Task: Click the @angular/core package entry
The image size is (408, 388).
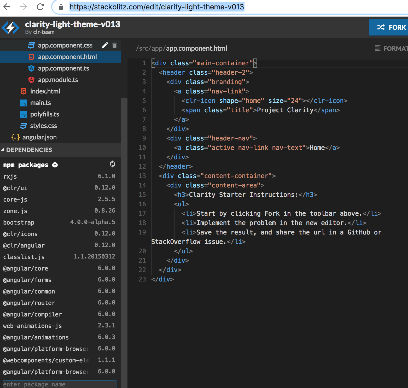Action: tap(59, 268)
